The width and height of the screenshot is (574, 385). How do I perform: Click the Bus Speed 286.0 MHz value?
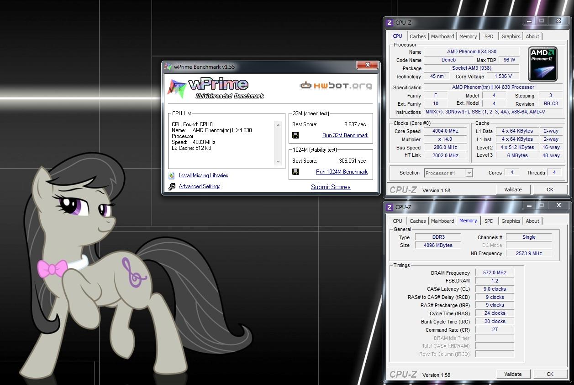coord(445,148)
